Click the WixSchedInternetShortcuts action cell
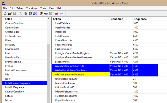This screenshot has width=167, height=103. tap(81, 66)
